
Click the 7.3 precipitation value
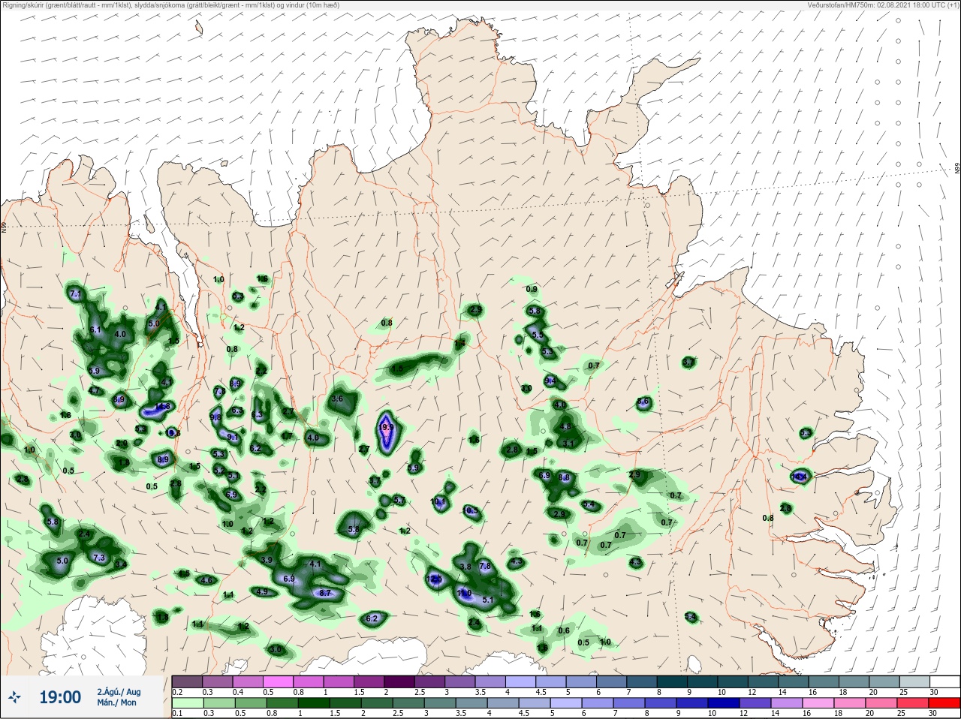click(98, 558)
